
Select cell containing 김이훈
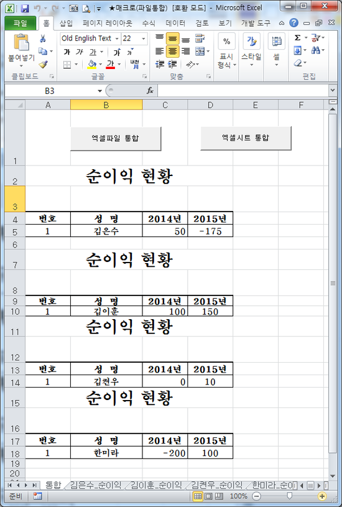point(106,312)
